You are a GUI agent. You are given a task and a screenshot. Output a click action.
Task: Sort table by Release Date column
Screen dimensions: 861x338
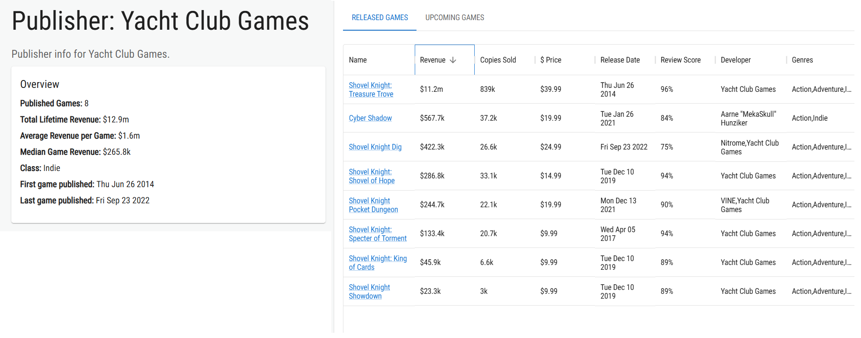point(625,60)
